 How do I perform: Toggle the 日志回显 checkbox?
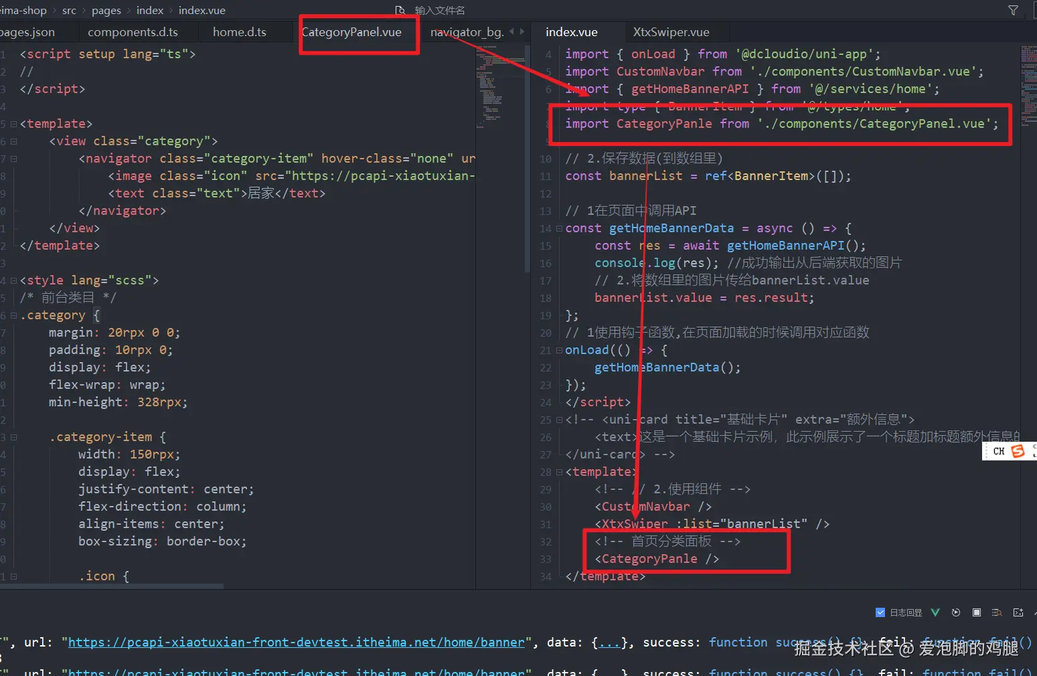pyautogui.click(x=880, y=612)
